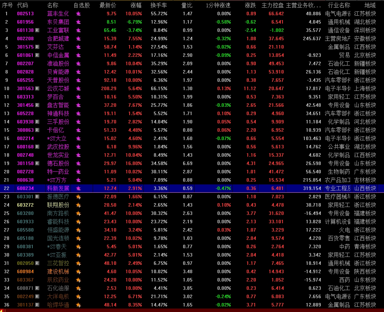Click the R badge next to 301575

coord(37,47)
